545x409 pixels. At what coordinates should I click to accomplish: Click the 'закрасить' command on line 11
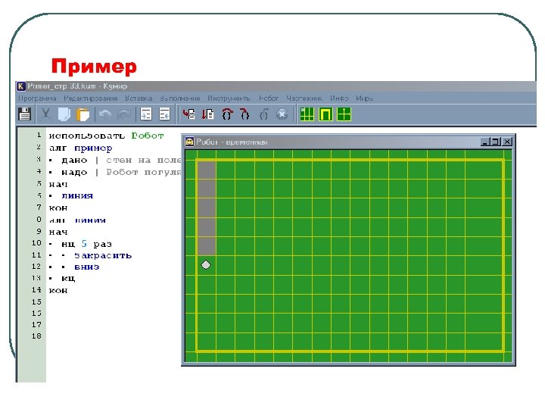point(103,256)
